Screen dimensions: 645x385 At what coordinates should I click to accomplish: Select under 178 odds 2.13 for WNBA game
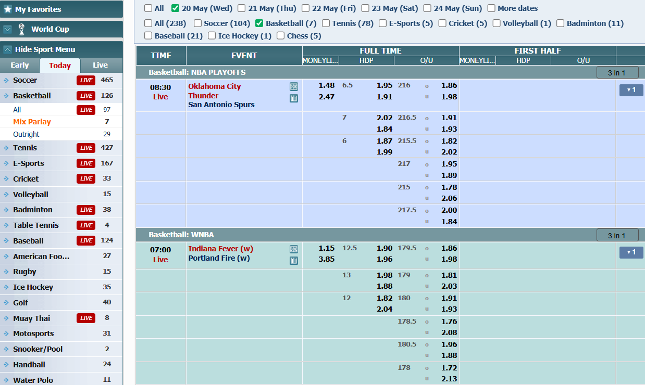449,379
